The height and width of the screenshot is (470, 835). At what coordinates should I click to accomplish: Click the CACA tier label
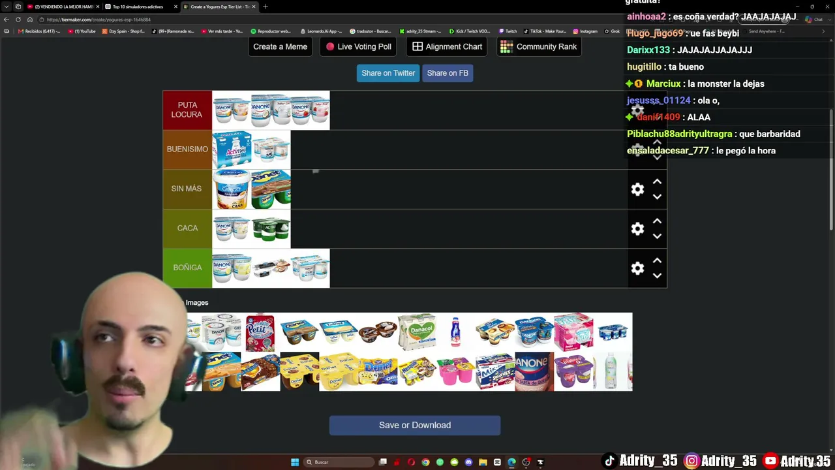click(187, 228)
